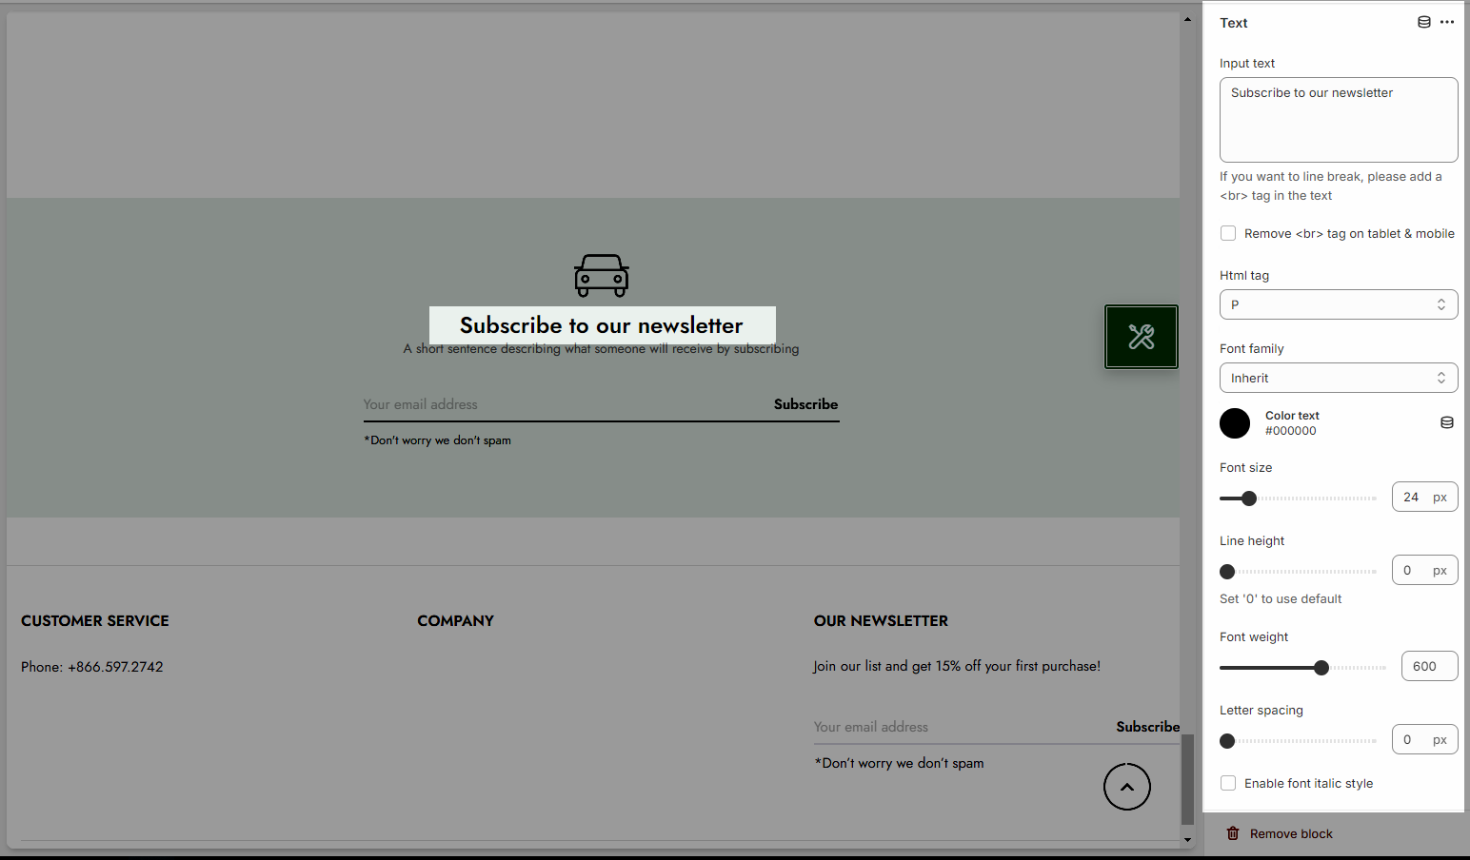Click the Letter spacing slider handle
The image size is (1470, 860).
pos(1227,741)
